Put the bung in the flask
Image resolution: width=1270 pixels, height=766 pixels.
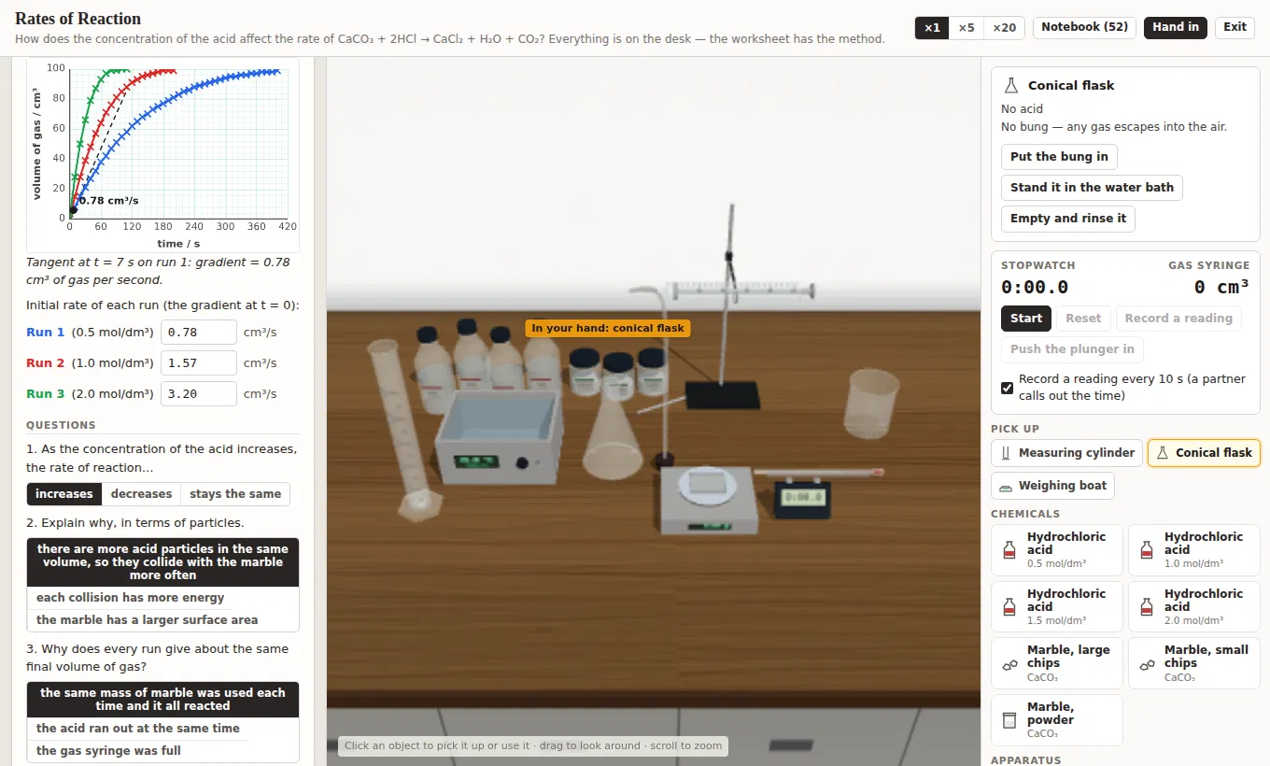click(1059, 157)
